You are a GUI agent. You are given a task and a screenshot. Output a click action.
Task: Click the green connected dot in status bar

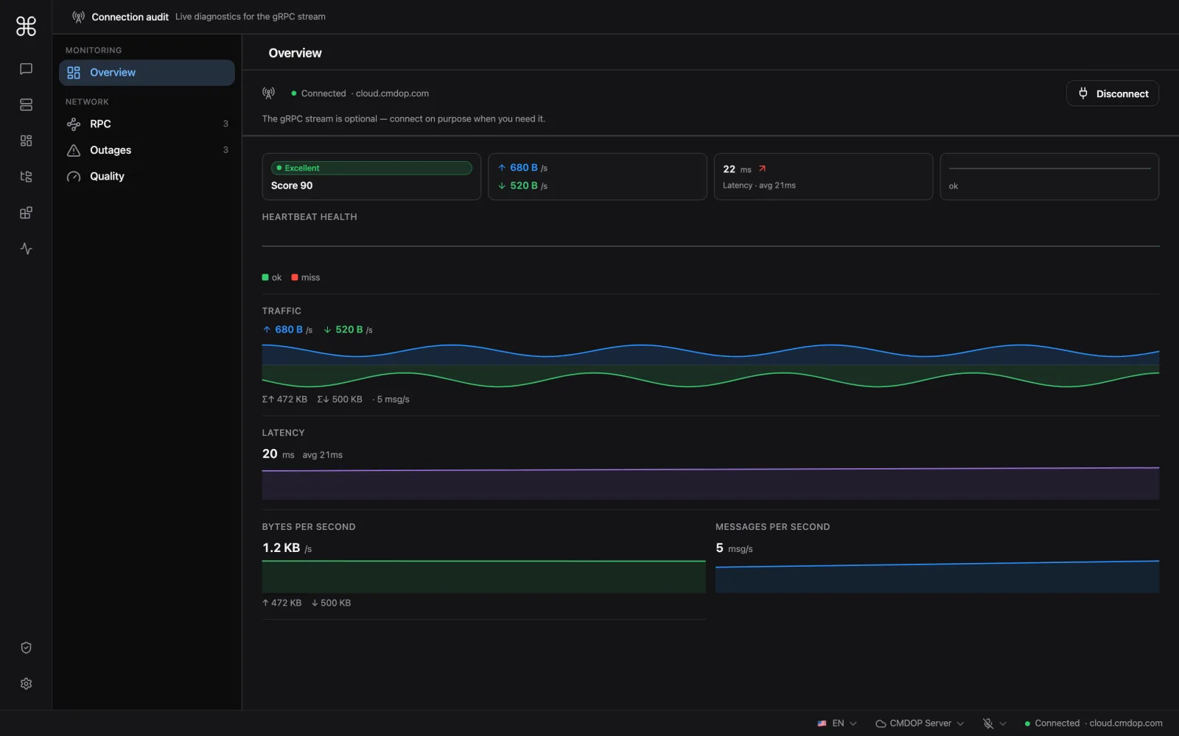click(x=1027, y=723)
